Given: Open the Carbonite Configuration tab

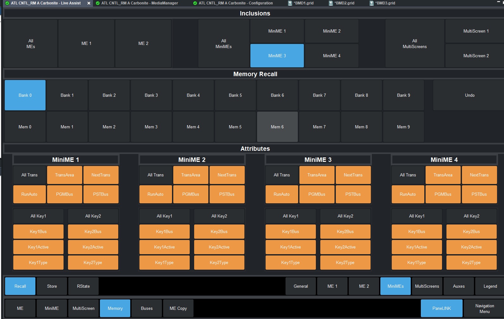Looking at the screenshot, I should click(x=235, y=3).
